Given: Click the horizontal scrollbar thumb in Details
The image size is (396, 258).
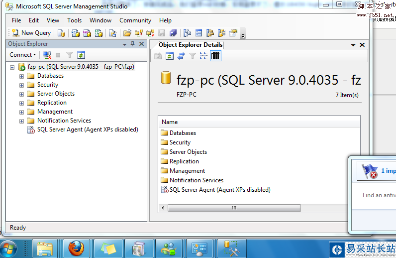Looking at the screenshot, I should 234,208.
